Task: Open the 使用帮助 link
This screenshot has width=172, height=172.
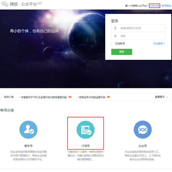Action: 166,6
